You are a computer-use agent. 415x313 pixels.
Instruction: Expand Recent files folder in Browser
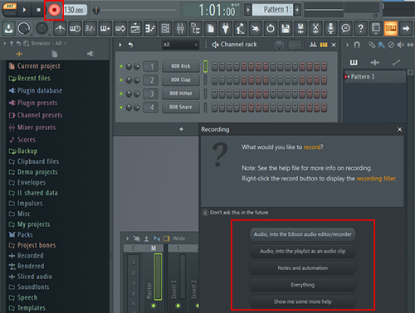pos(34,79)
